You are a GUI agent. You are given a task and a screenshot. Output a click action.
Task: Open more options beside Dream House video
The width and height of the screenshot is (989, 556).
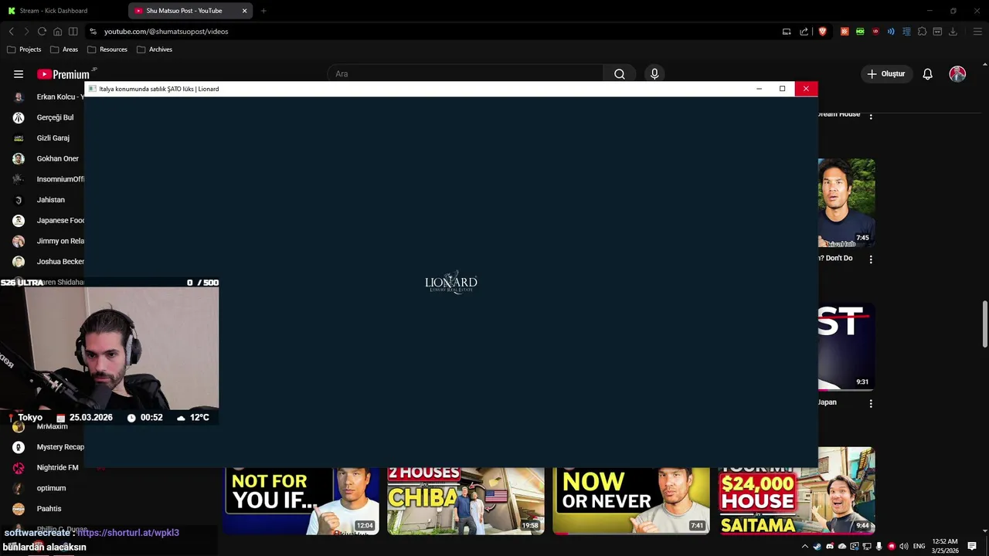pyautogui.click(x=871, y=116)
